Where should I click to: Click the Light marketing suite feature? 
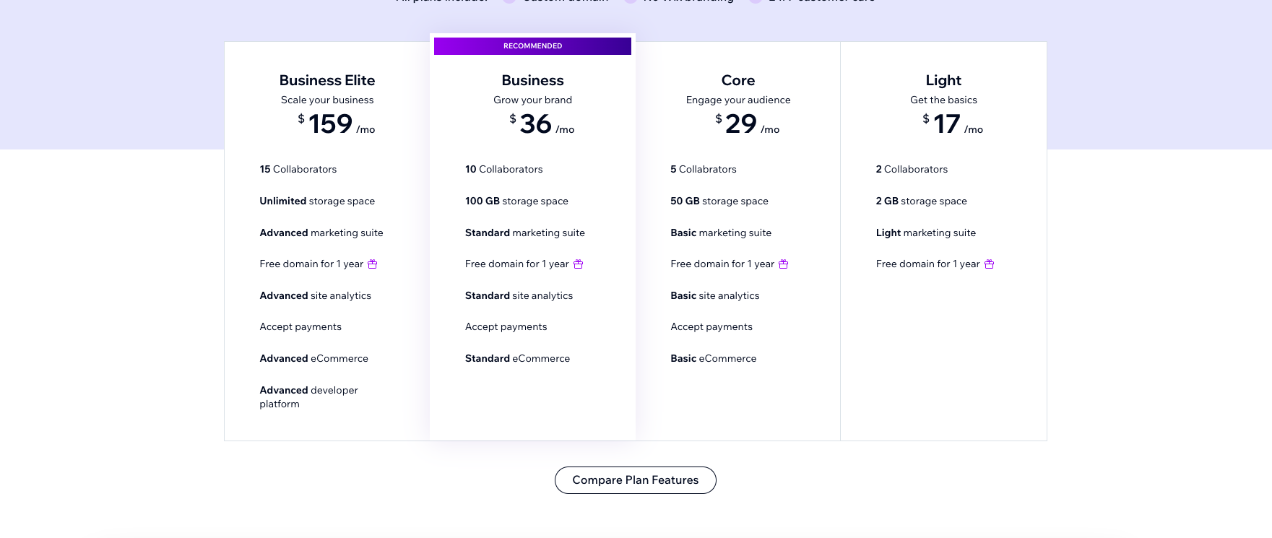click(x=925, y=233)
